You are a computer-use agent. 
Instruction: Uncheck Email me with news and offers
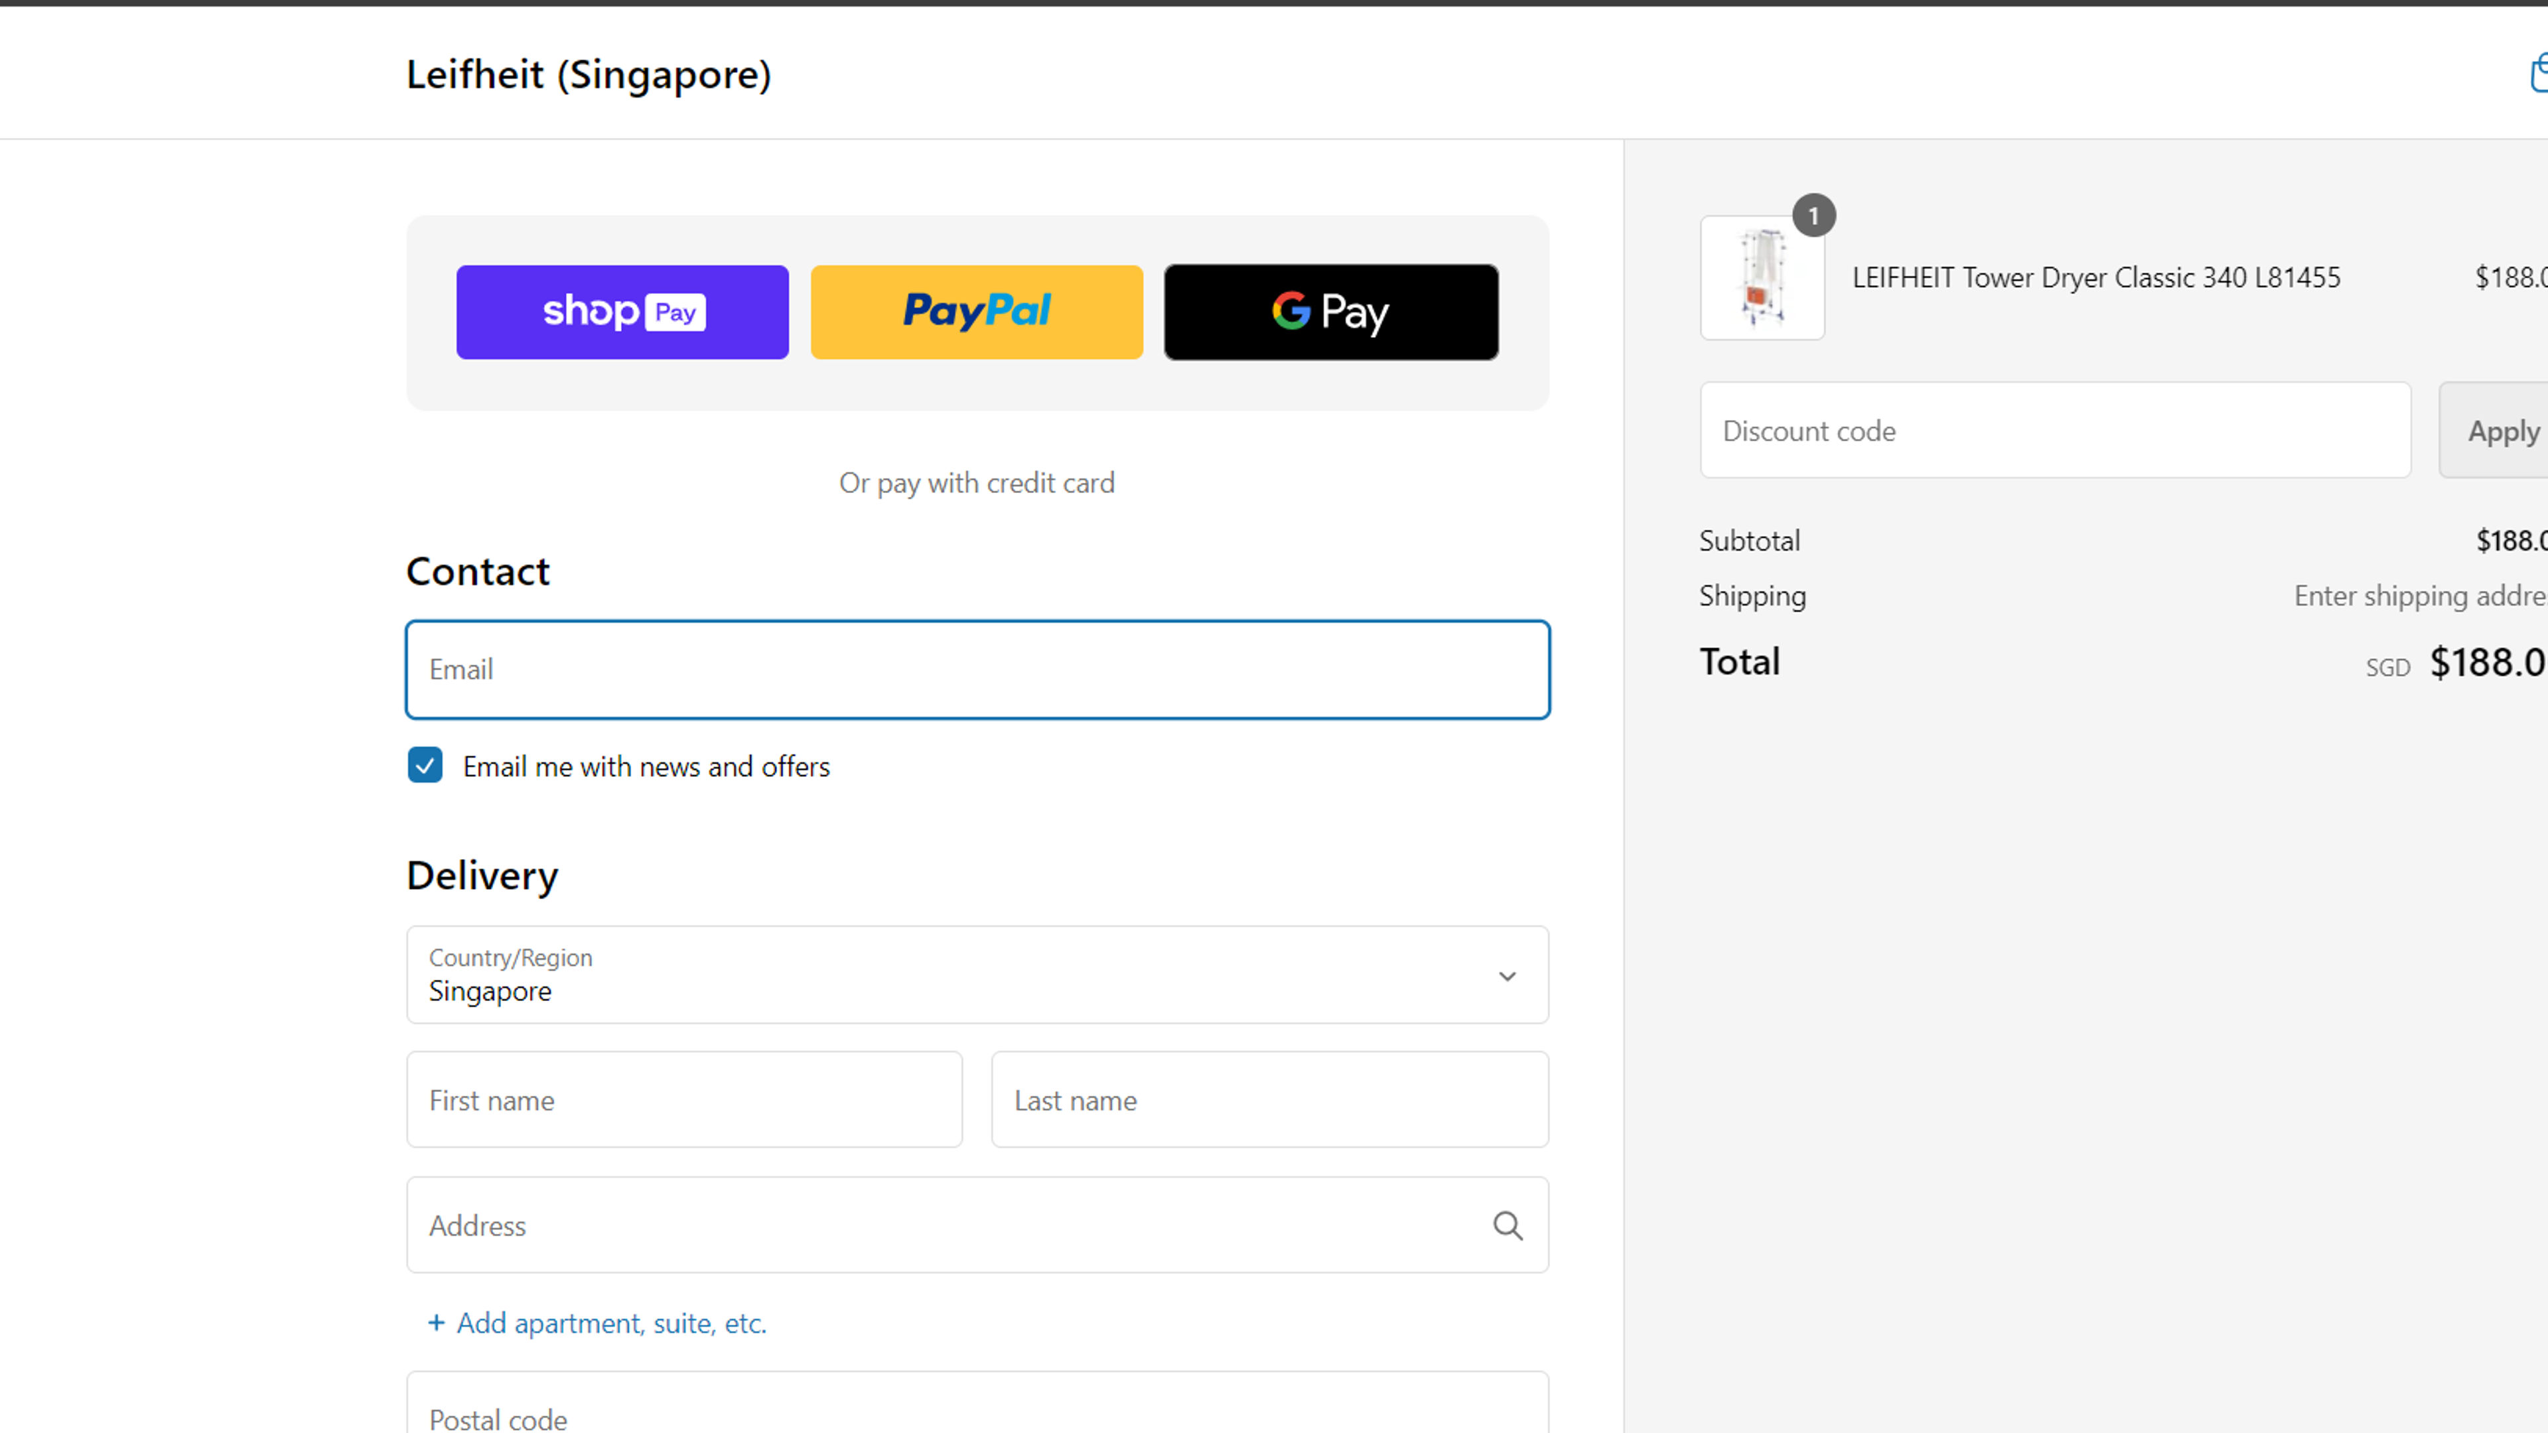(425, 766)
